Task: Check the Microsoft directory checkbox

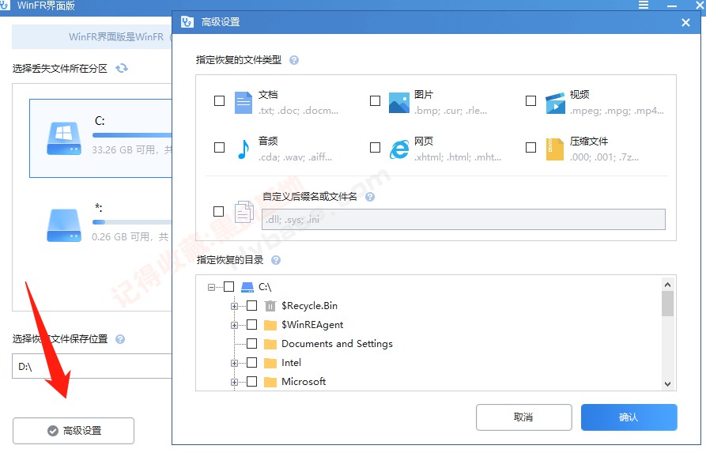Action: [252, 381]
